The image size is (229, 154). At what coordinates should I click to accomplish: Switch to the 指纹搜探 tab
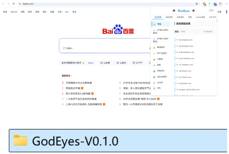coord(169,17)
